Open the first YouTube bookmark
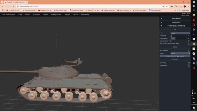197x111 pixels. [13, 10]
